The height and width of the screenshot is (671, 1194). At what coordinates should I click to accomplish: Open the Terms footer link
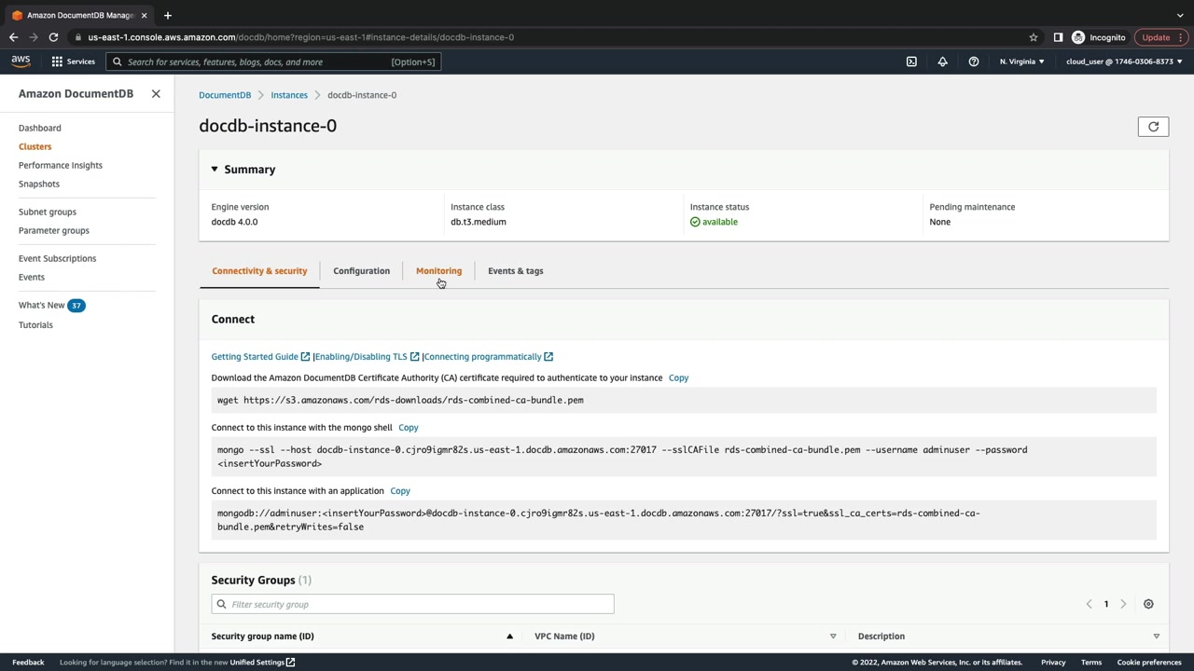tap(1091, 663)
